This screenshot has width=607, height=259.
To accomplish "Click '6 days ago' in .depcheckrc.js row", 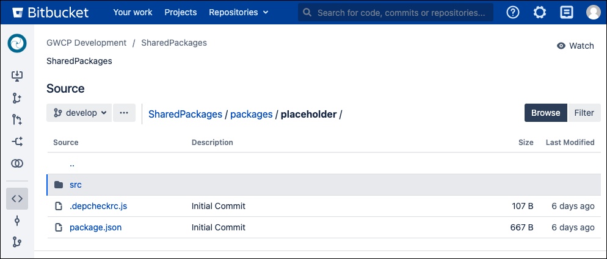I will pos(573,206).
